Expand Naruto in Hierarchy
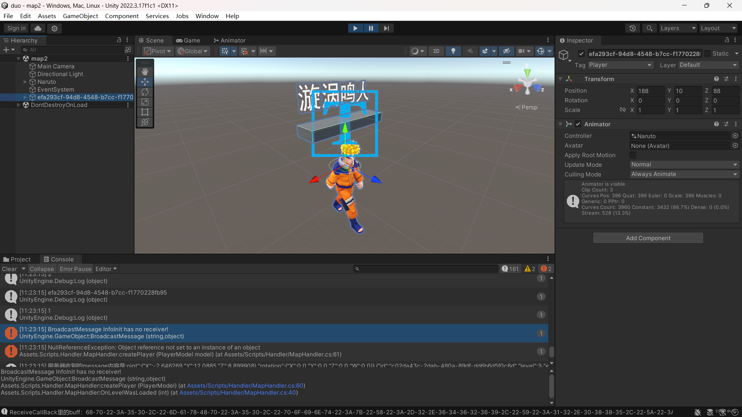This screenshot has width=742, height=417. click(x=25, y=82)
